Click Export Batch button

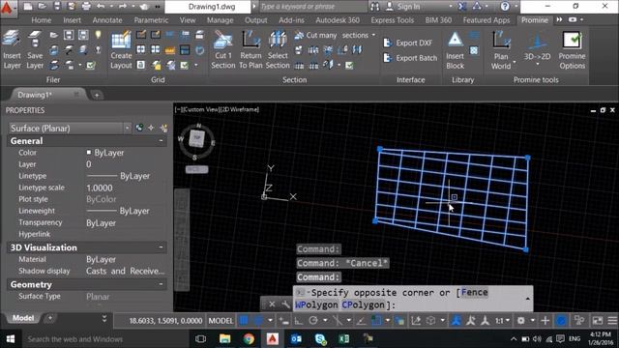pos(410,58)
